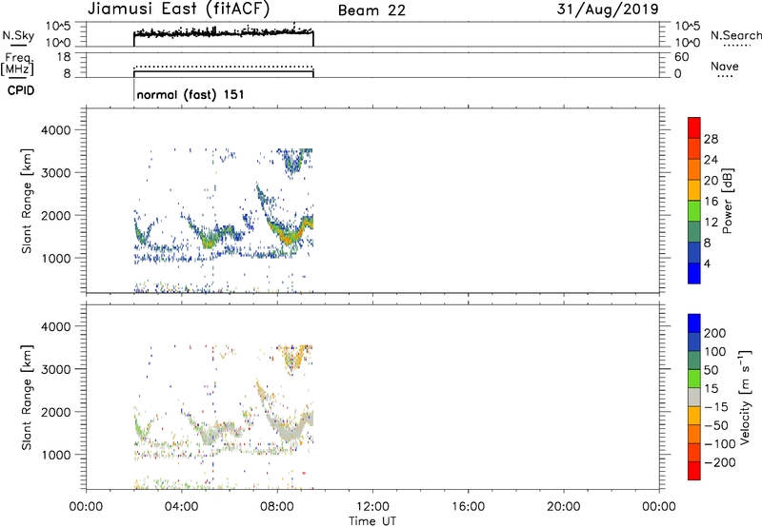Click the "60" label on the Nave axis

point(682,57)
